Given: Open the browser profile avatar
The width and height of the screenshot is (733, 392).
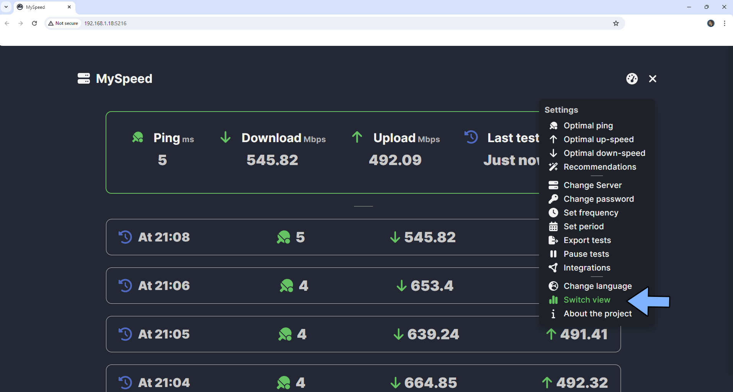Looking at the screenshot, I should [711, 23].
